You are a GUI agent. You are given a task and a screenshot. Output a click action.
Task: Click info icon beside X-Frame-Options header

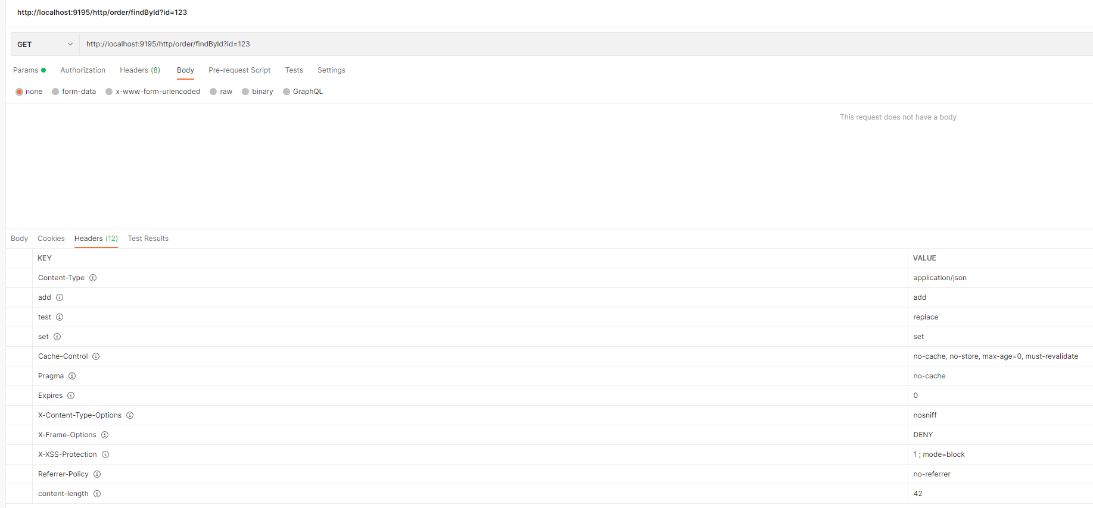105,435
